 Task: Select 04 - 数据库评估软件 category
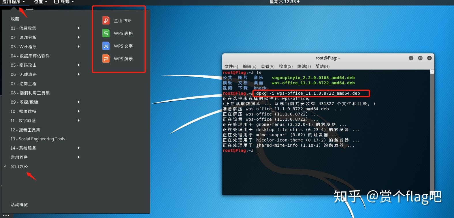pos(30,56)
